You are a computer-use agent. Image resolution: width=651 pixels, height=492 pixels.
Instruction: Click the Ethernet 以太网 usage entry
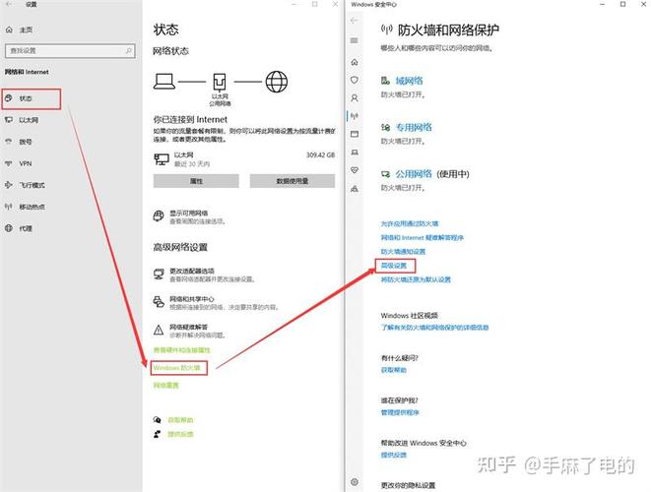pyautogui.click(x=244, y=158)
